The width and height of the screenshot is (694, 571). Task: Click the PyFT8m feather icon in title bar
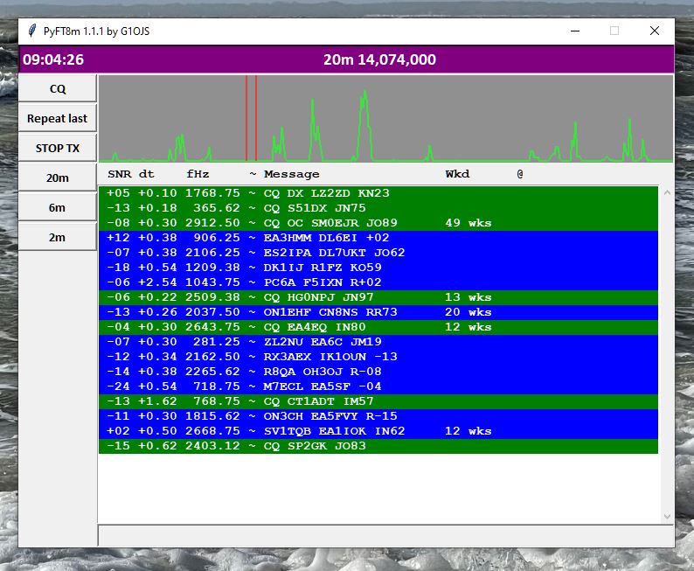click(31, 31)
